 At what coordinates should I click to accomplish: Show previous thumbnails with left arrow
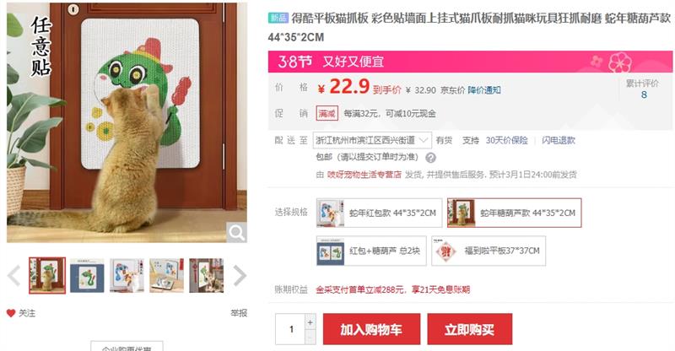[x=13, y=276]
